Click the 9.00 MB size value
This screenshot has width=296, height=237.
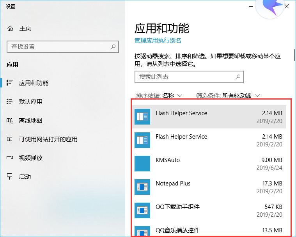click(x=272, y=160)
